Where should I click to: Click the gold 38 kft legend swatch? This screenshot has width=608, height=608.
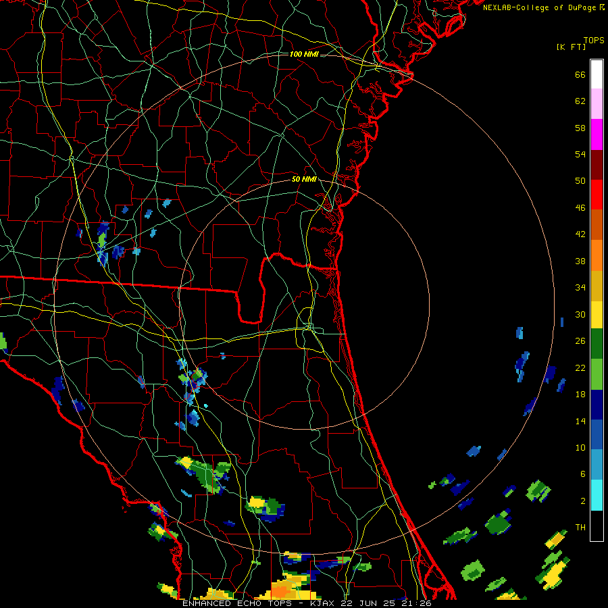click(x=597, y=286)
